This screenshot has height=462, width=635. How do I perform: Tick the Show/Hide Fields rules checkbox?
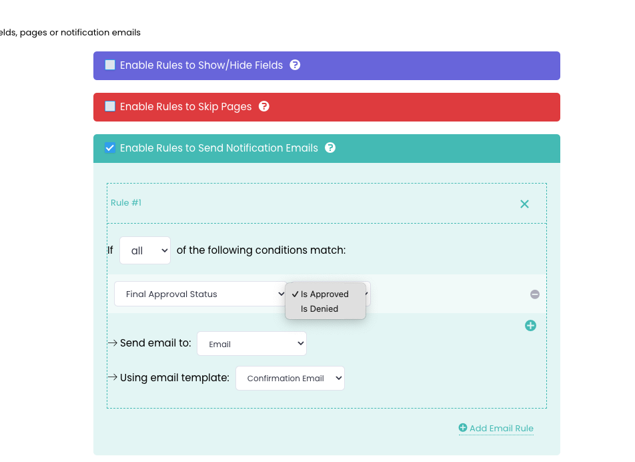click(x=110, y=65)
